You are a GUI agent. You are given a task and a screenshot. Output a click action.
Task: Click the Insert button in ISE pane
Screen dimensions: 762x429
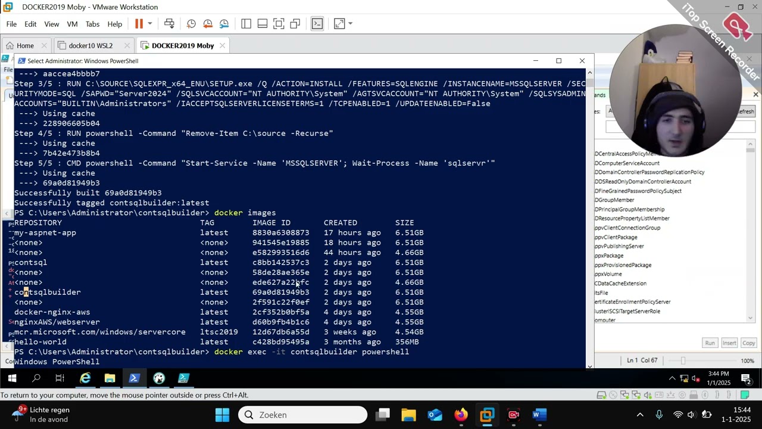click(x=729, y=343)
